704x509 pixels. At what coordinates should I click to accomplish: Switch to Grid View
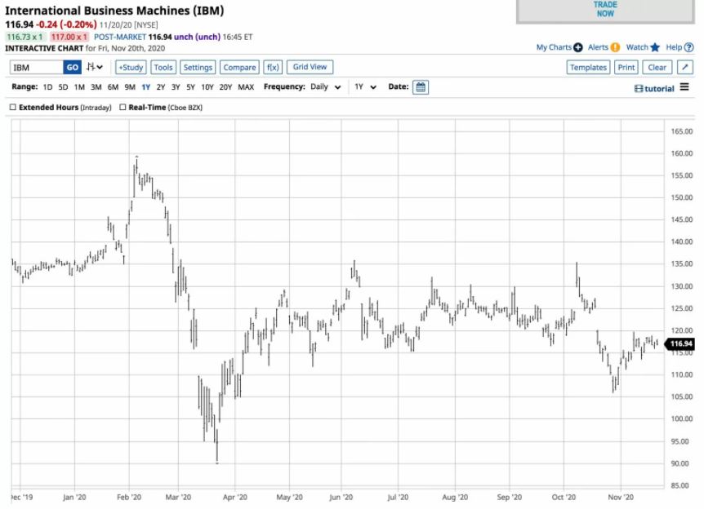(x=310, y=67)
